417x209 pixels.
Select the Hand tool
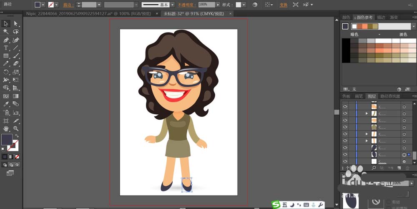(6, 128)
